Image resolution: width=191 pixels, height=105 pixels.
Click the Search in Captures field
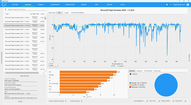pos(27,9)
